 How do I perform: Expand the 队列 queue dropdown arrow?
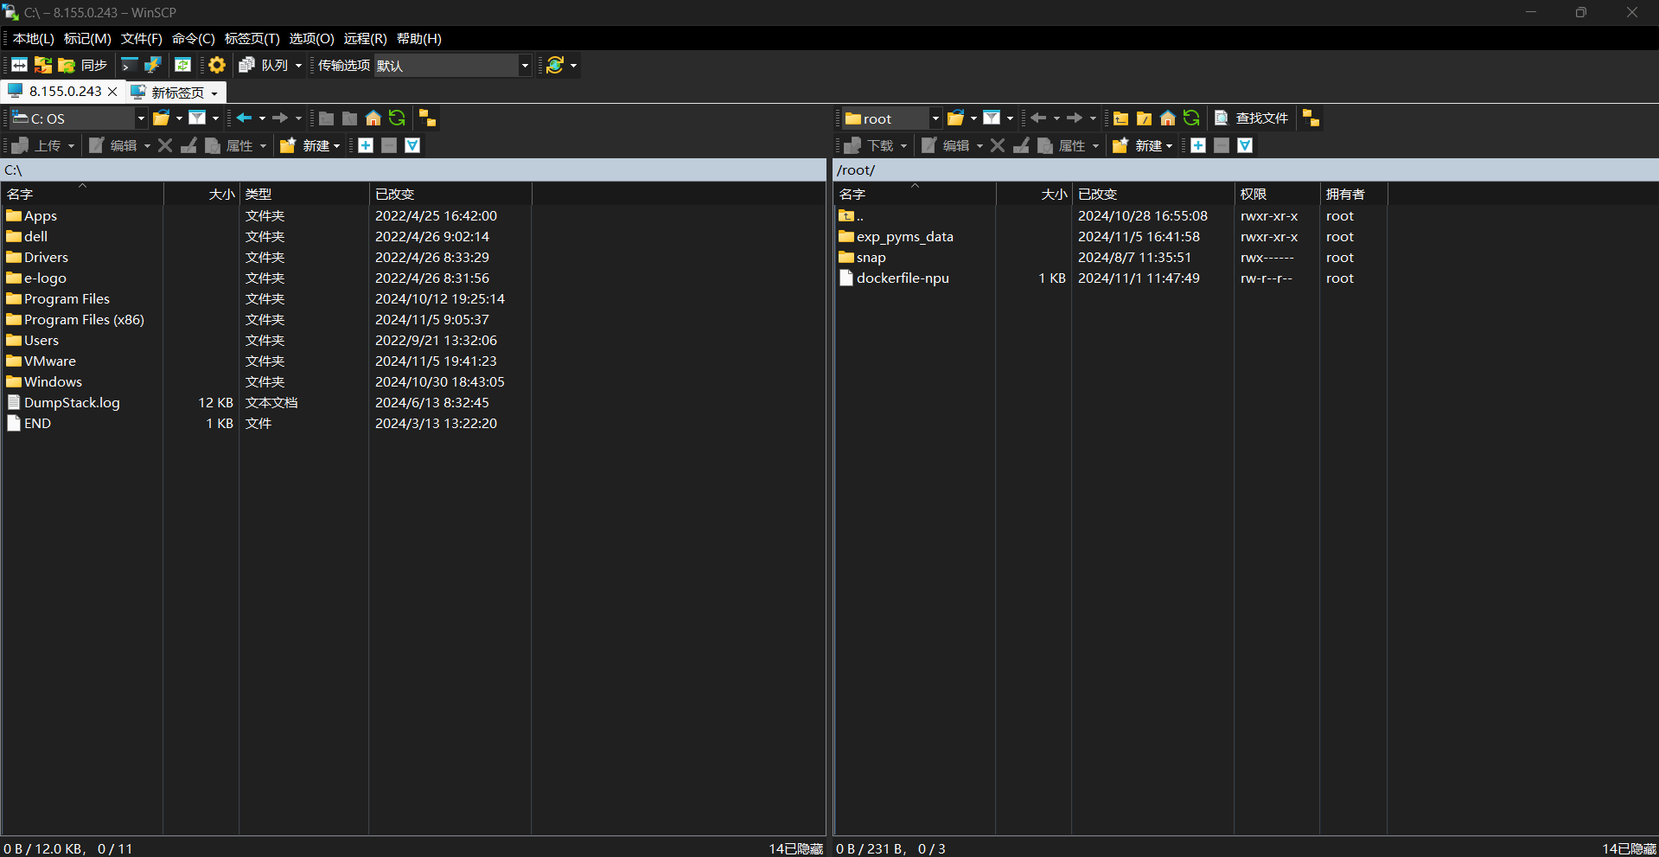298,65
